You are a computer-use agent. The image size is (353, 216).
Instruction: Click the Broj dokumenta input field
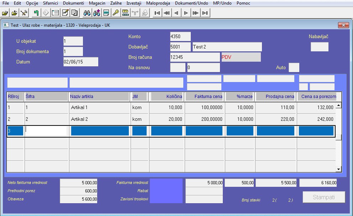point(73,51)
